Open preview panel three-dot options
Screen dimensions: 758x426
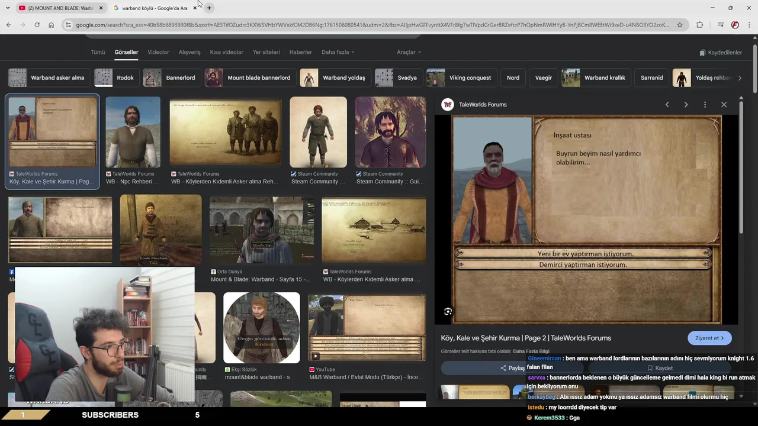[x=705, y=105]
